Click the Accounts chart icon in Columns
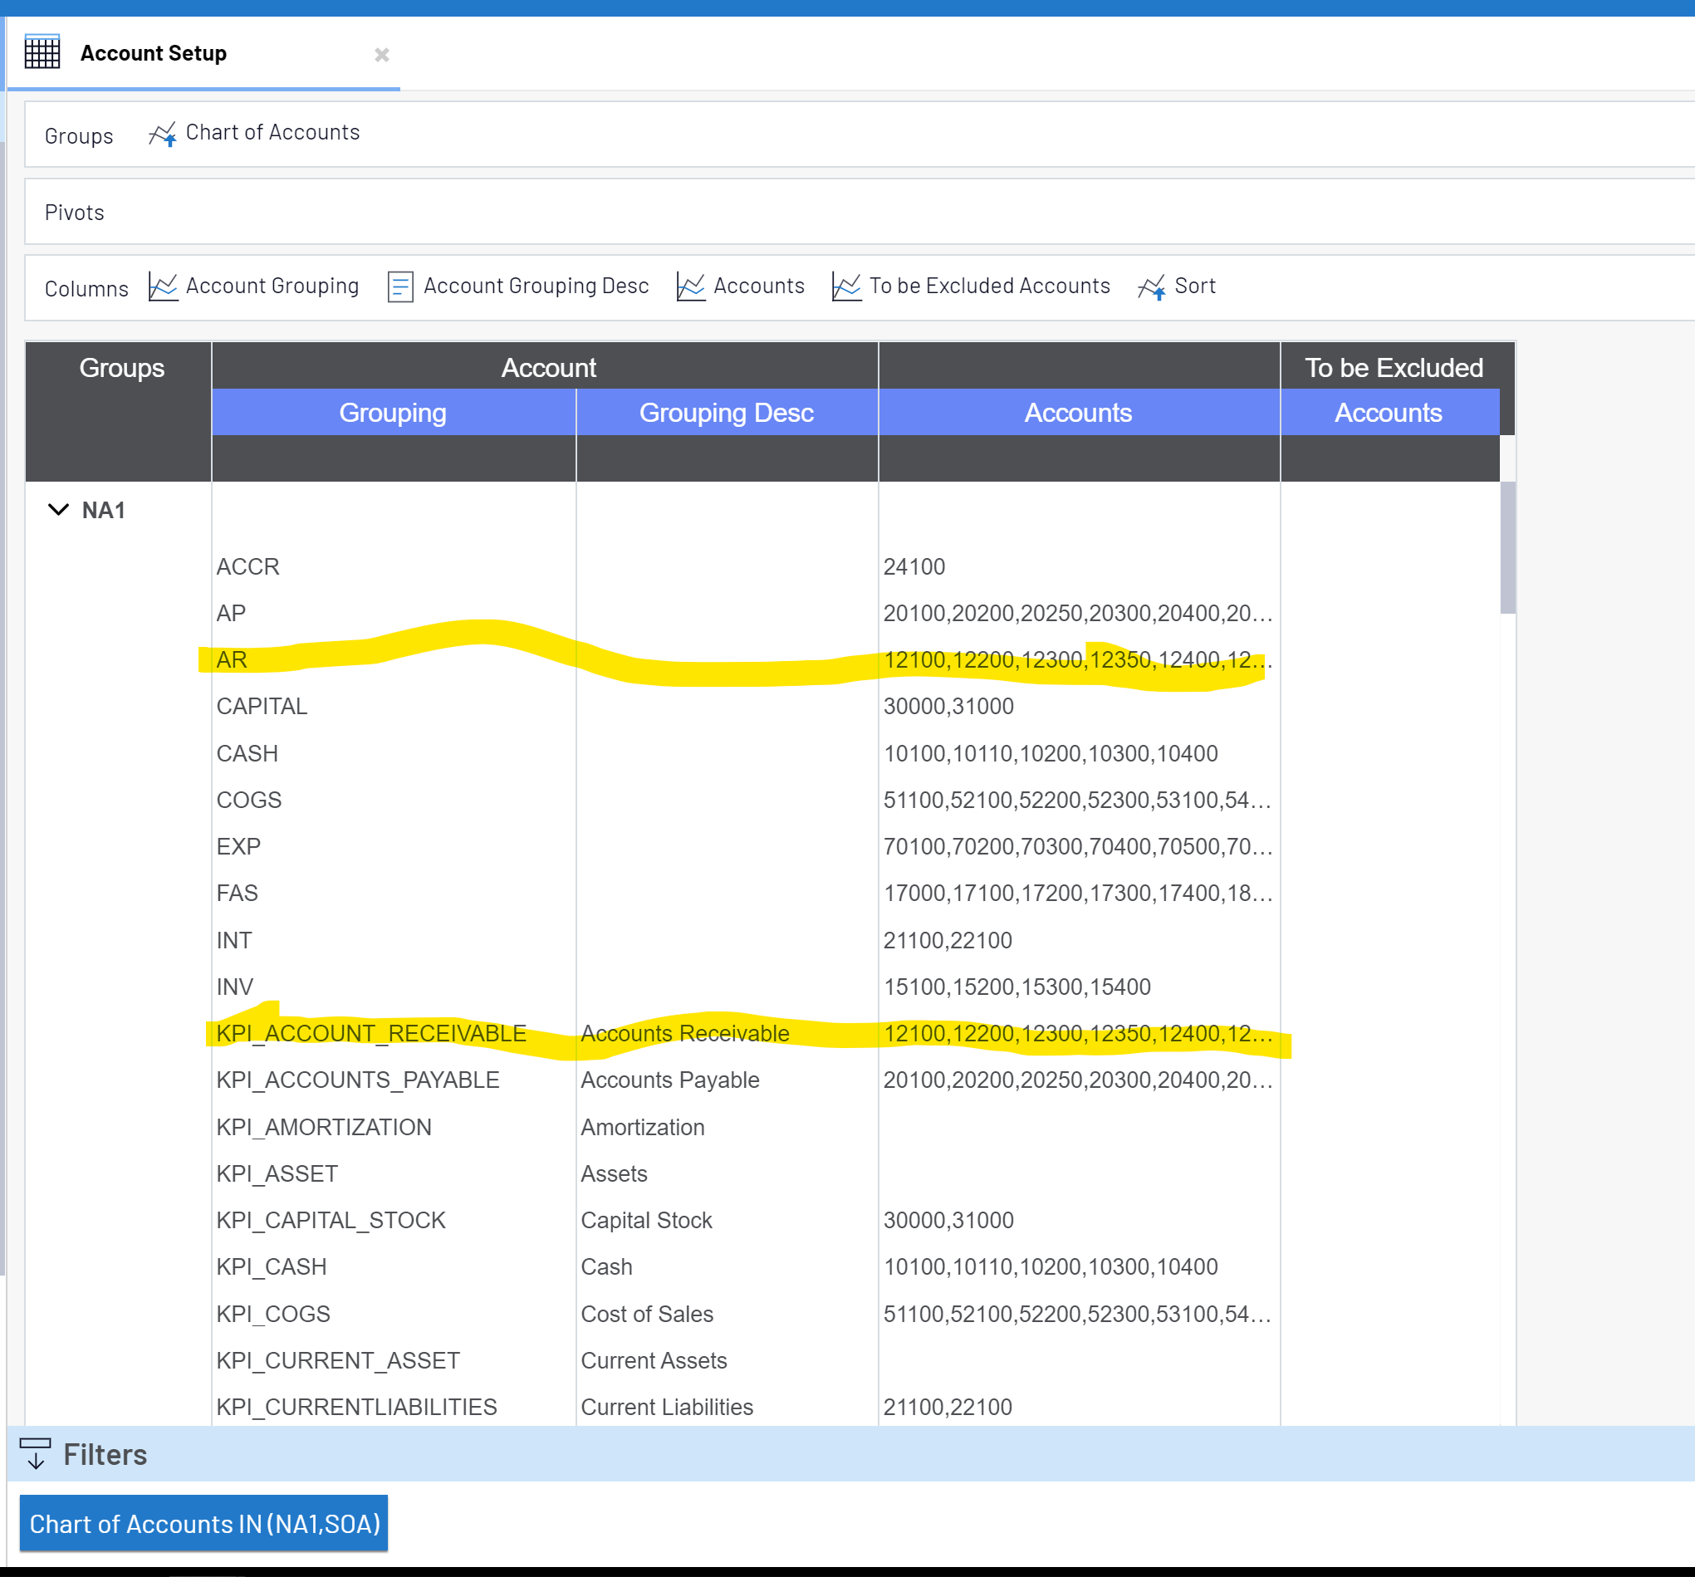The image size is (1695, 1577). pos(690,287)
